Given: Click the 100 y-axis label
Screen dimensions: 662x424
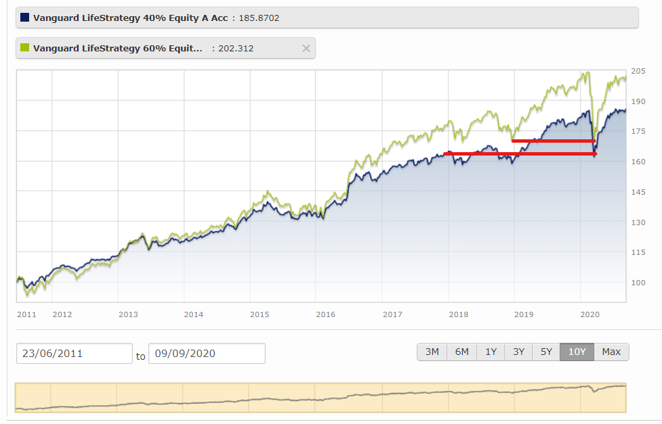Looking at the screenshot, I should coord(638,283).
